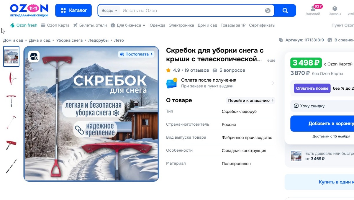Click the magnifier search button
The width and height of the screenshot is (354, 200).
click(x=285, y=11)
